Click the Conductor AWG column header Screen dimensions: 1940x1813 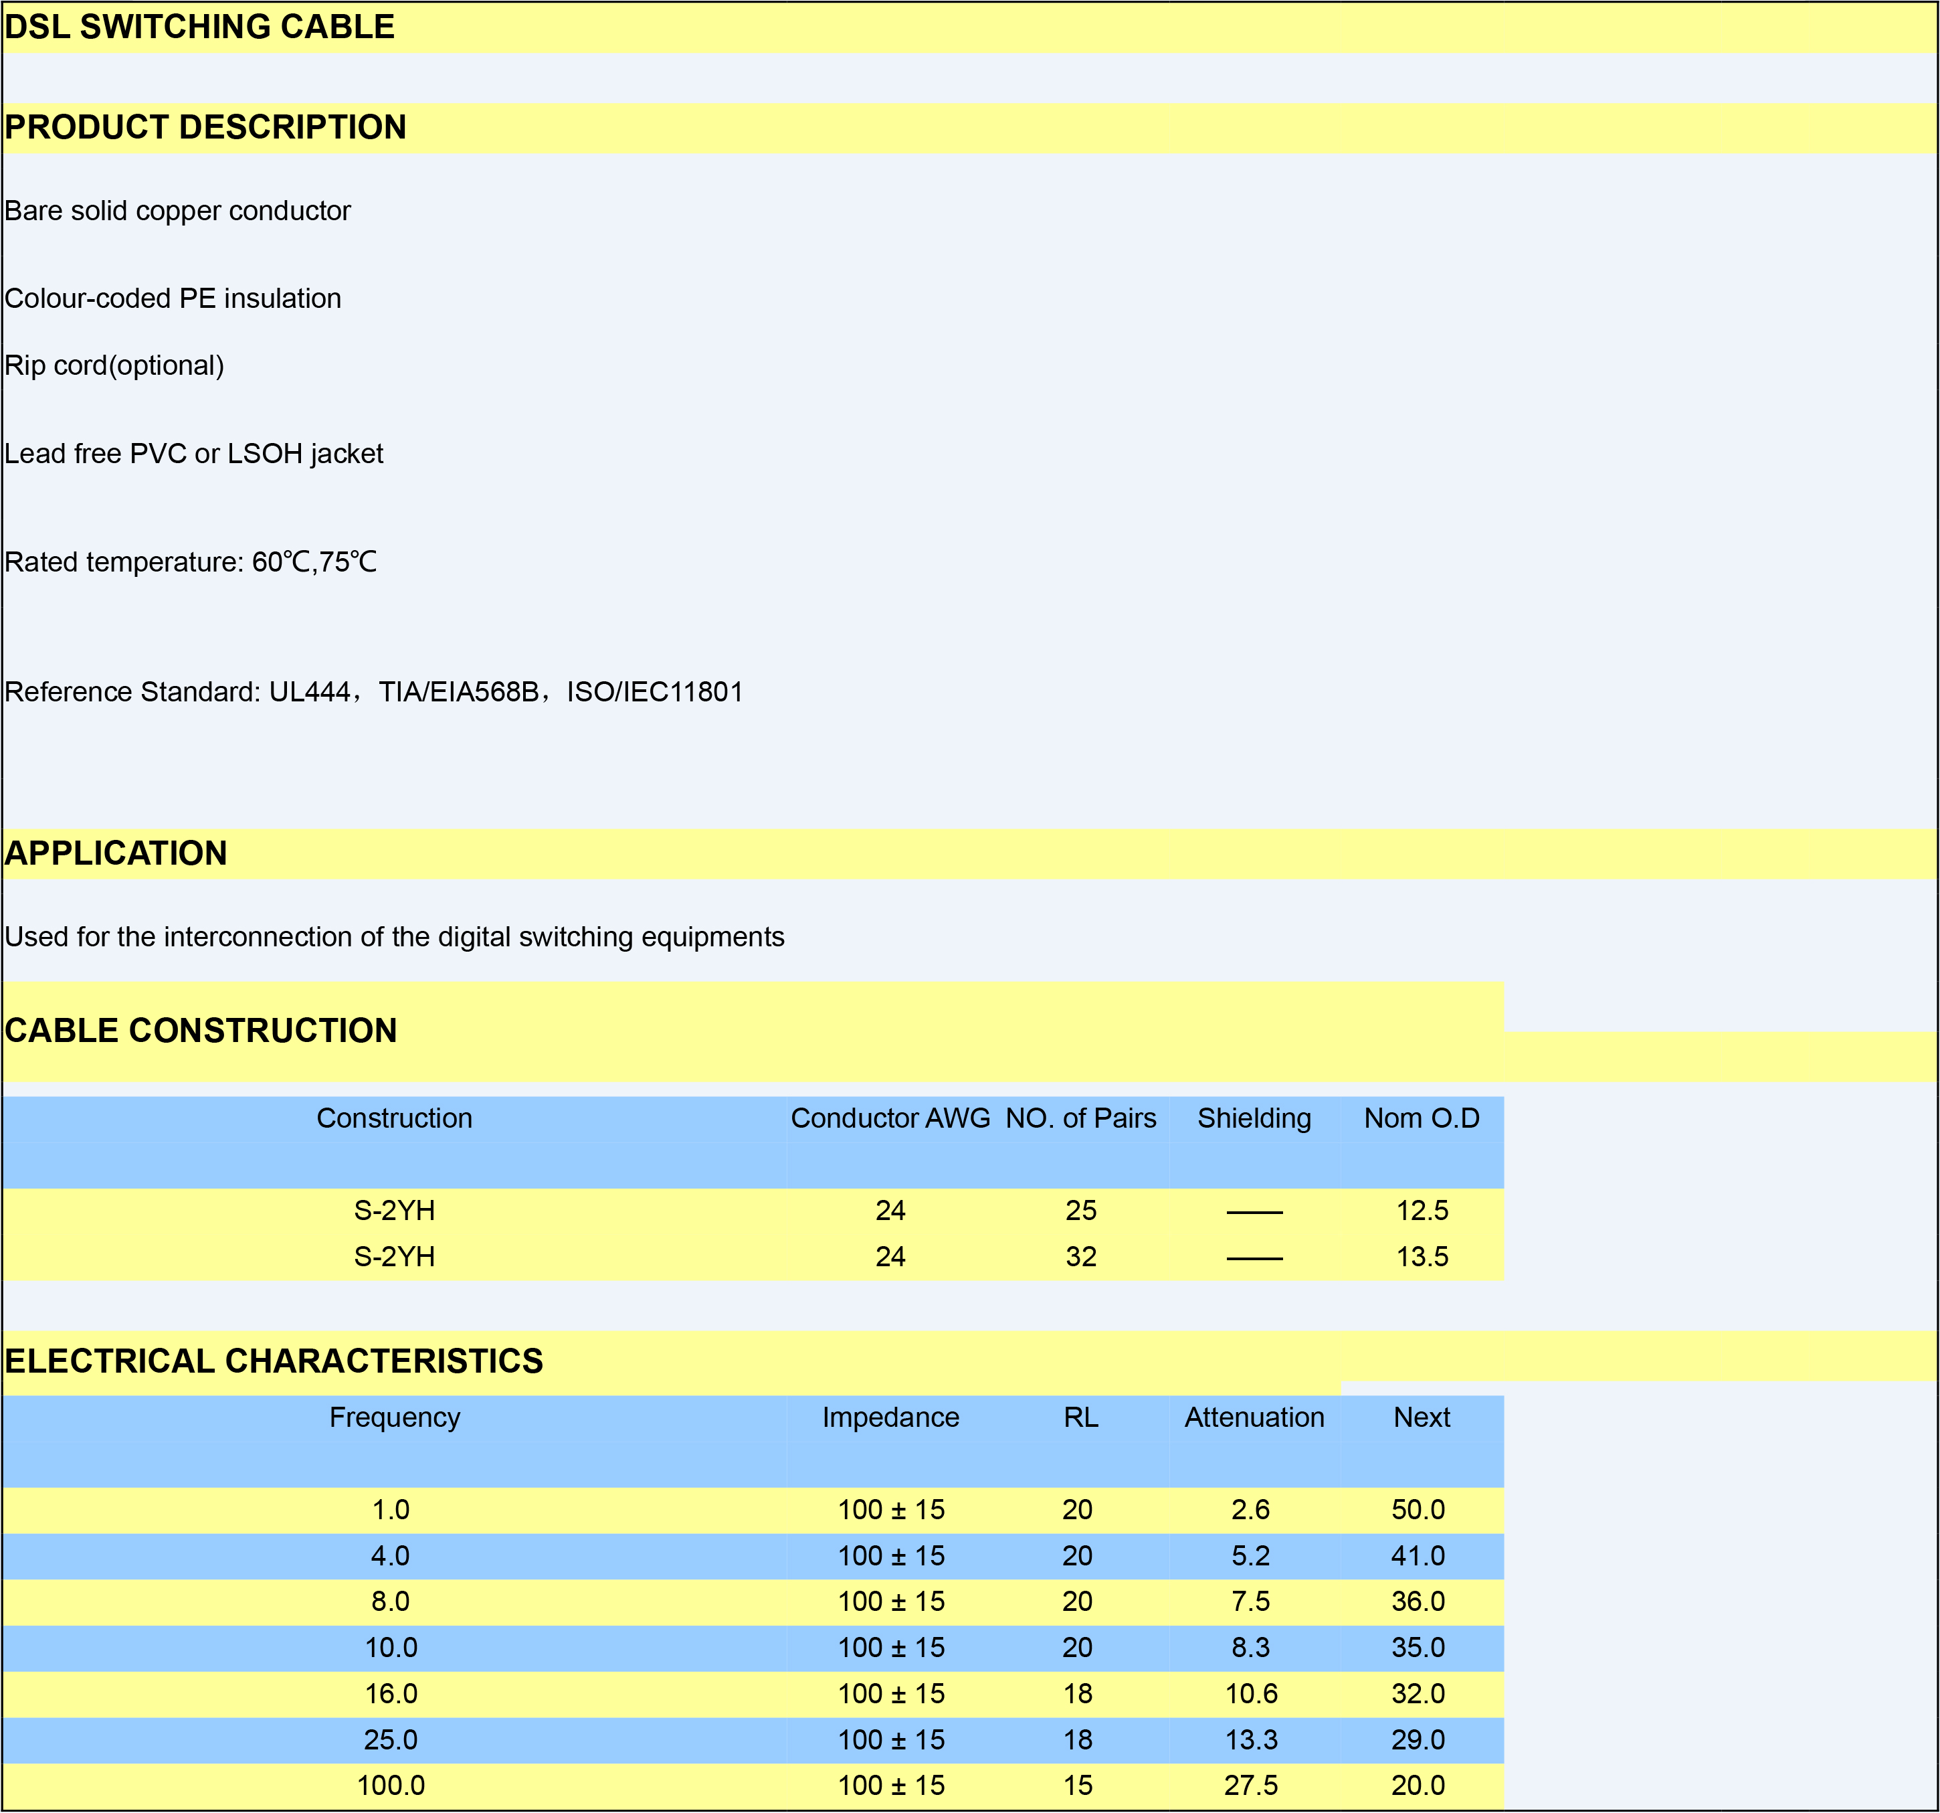(890, 1119)
